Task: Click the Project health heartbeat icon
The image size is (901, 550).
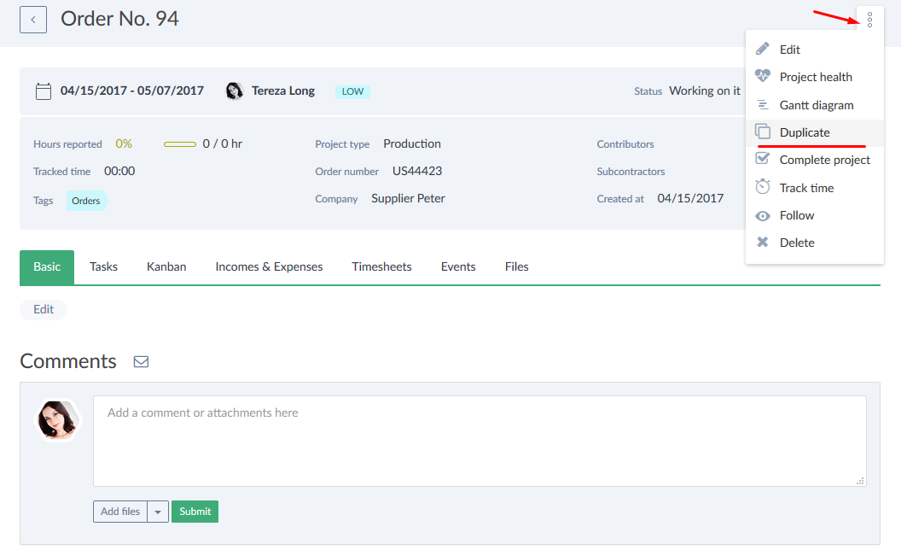Action: pyautogui.click(x=763, y=77)
